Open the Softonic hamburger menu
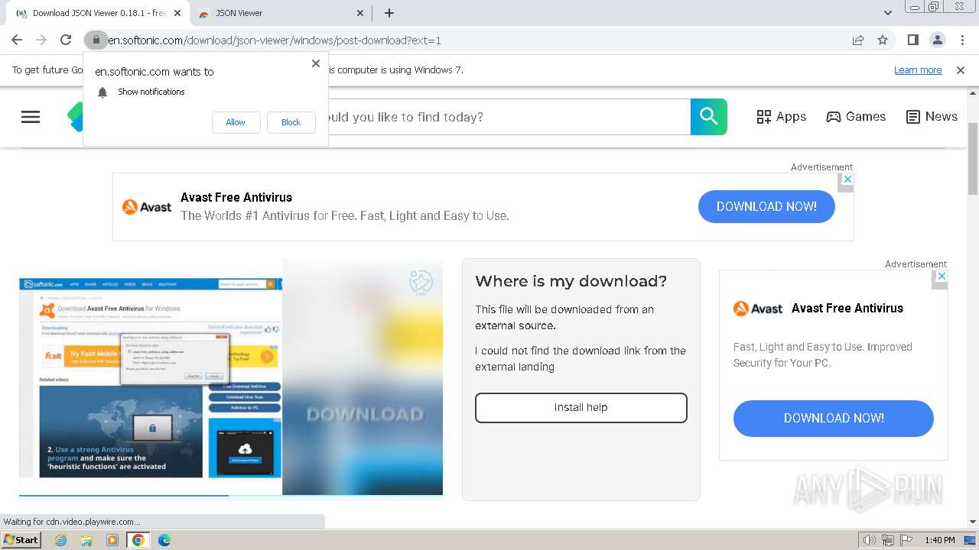The height and width of the screenshot is (550, 979). click(31, 117)
